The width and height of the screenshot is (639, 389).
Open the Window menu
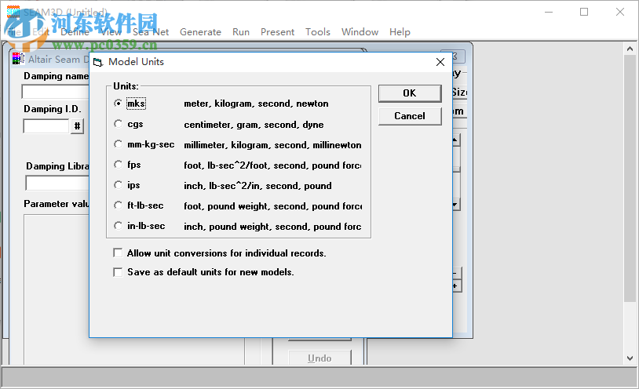tap(360, 32)
